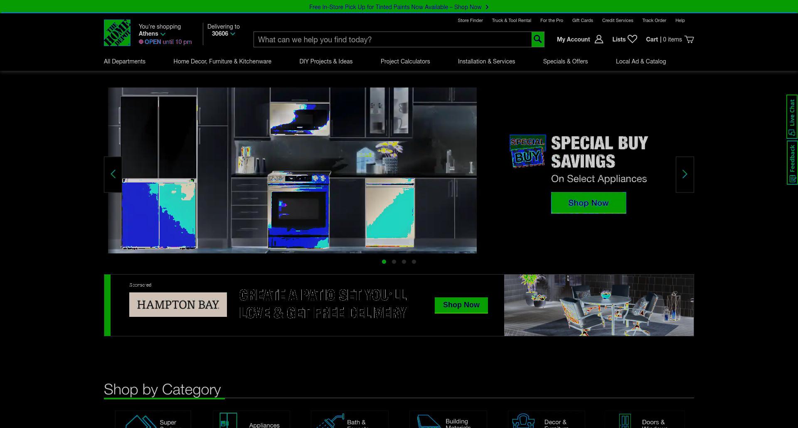Click the Feedback side tab
The width and height of the screenshot is (798, 428).
(792, 163)
